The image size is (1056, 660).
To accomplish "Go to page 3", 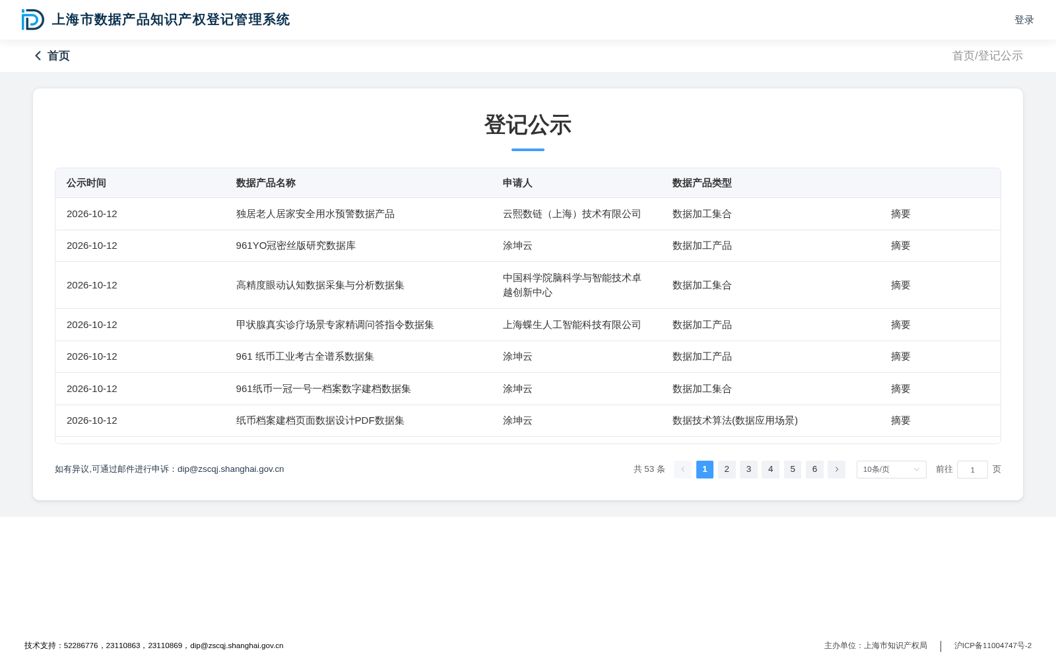I will tap(748, 469).
